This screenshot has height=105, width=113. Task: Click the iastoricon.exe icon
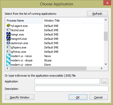point(8,43)
